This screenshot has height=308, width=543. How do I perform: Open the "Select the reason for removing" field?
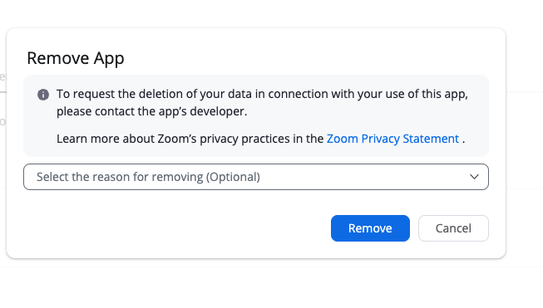point(256,177)
